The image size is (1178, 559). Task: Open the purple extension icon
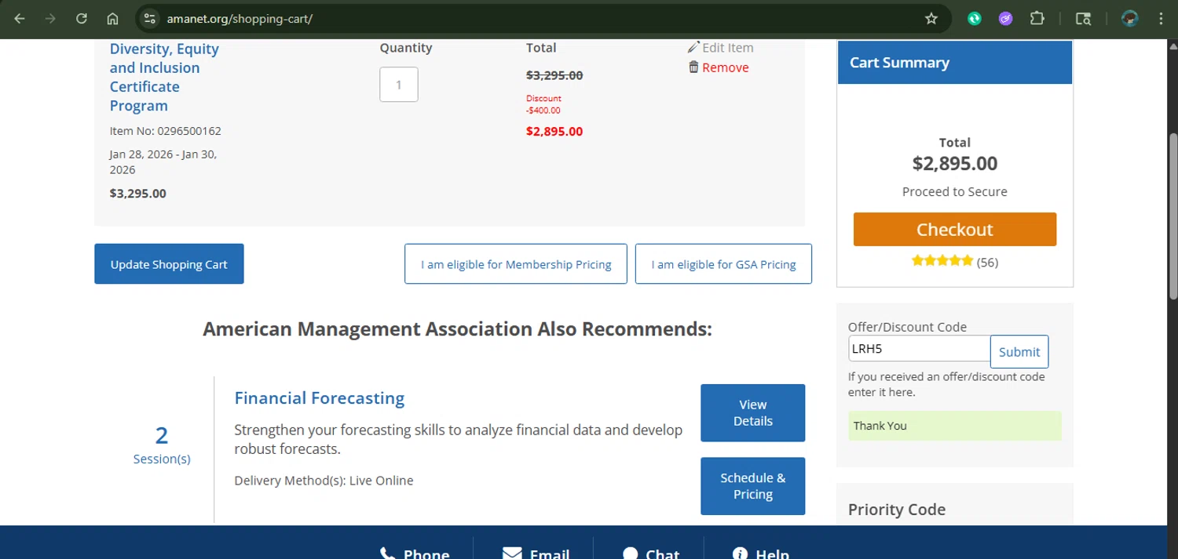[1006, 19]
